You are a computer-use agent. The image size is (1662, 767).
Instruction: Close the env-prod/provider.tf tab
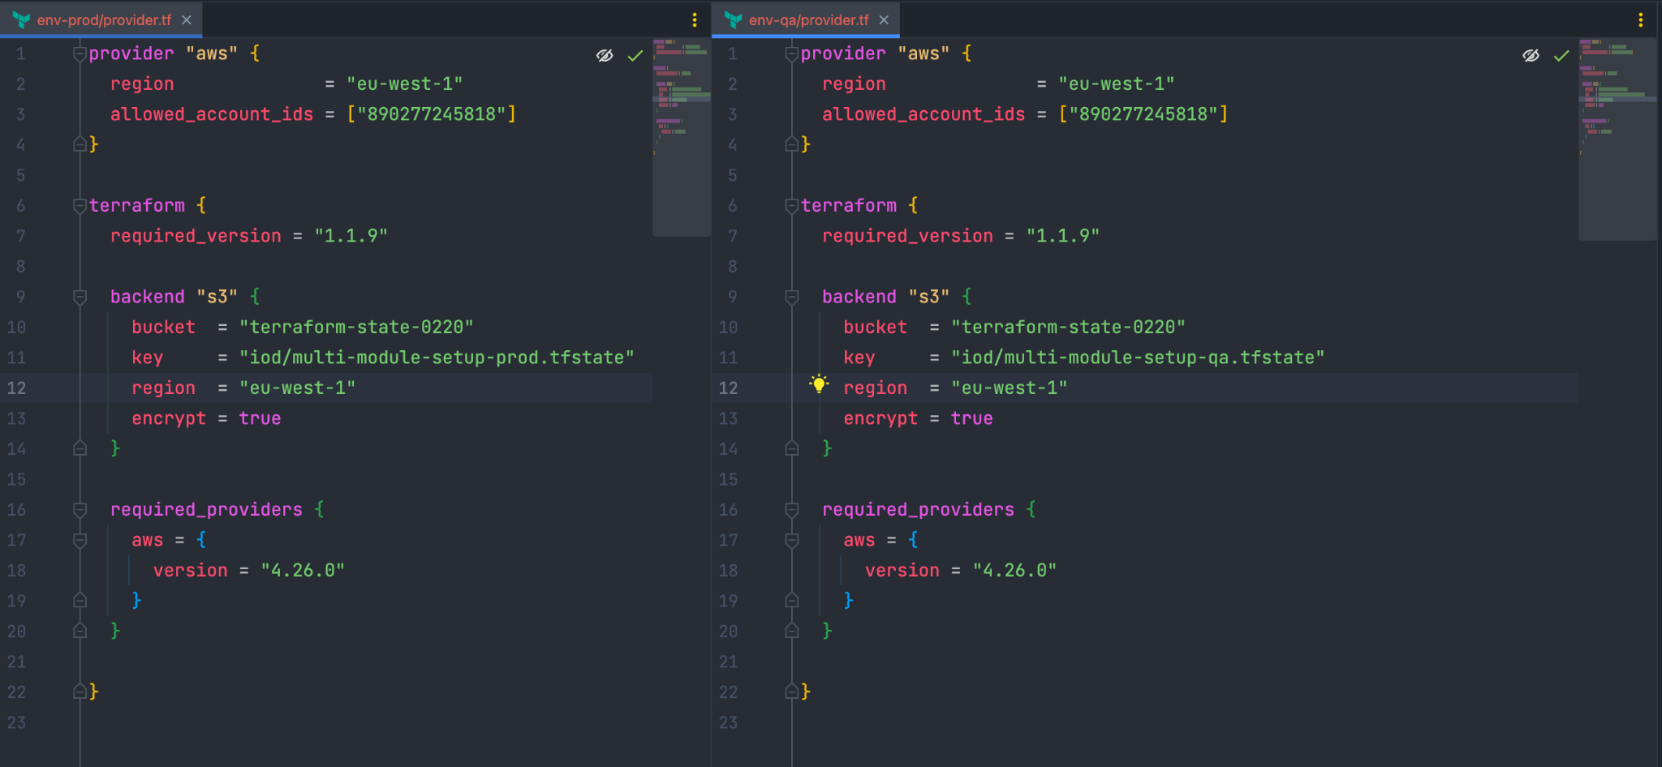coord(186,20)
